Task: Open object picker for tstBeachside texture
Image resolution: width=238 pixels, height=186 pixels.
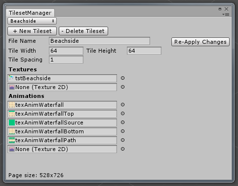Action: click(x=122, y=78)
